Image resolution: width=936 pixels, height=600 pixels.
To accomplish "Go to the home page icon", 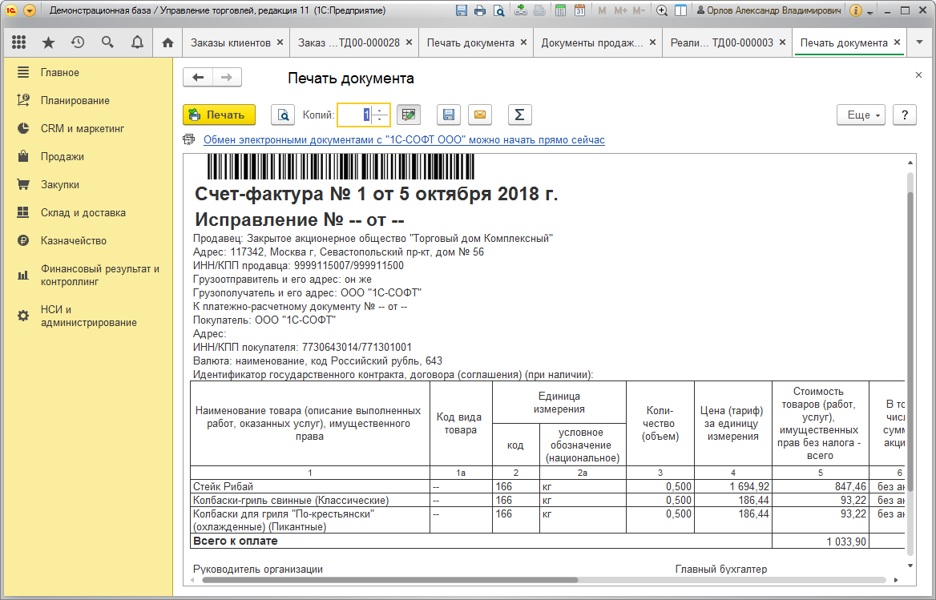I will coord(167,42).
